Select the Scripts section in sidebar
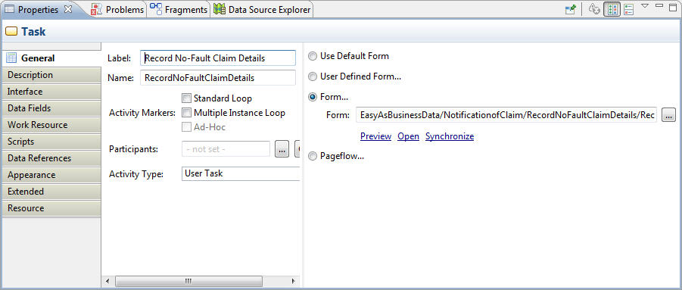Viewport: 682px width, 290px height. pos(51,142)
